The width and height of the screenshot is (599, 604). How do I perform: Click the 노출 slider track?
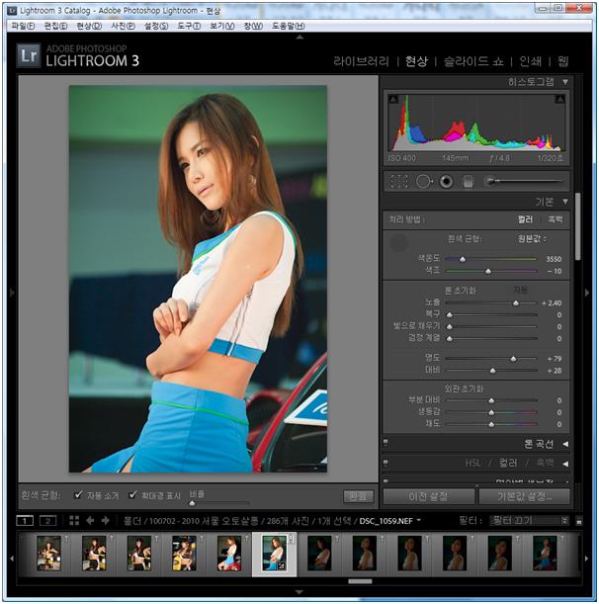tap(491, 303)
